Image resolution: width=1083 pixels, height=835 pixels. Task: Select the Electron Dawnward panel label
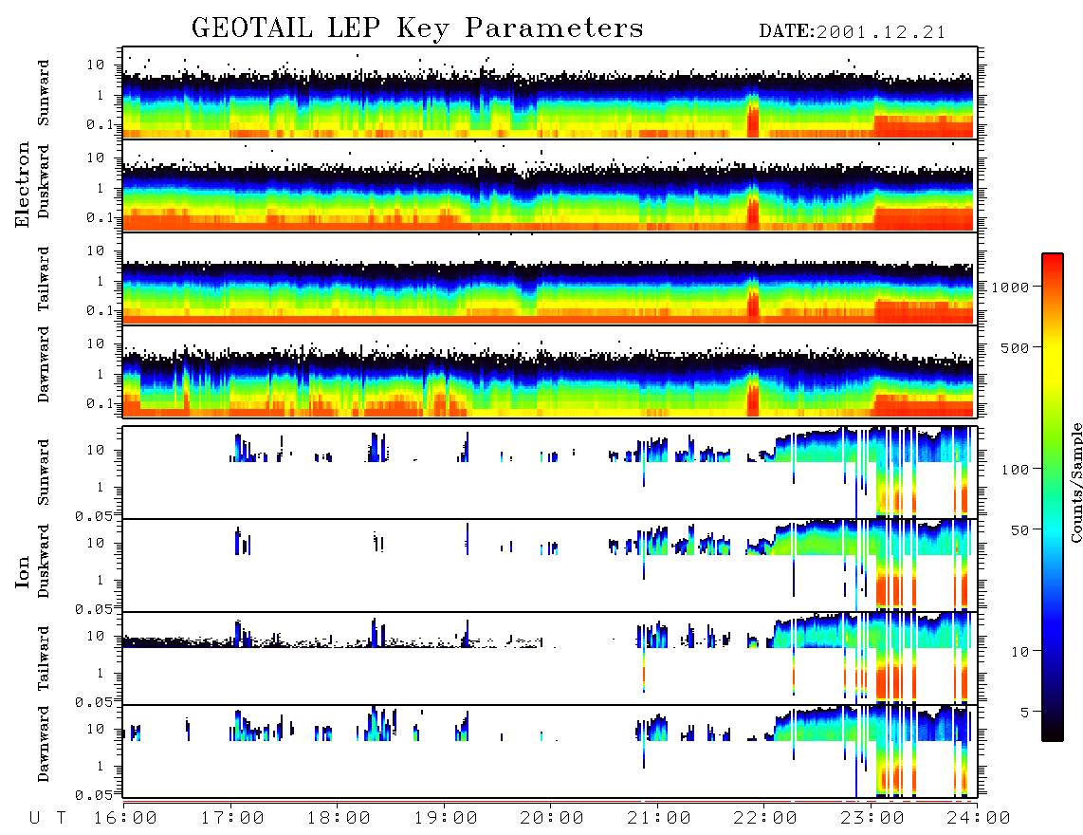click(44, 364)
